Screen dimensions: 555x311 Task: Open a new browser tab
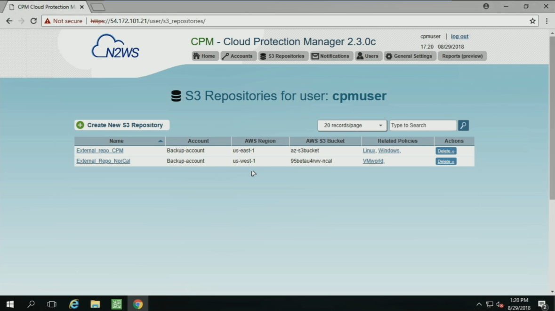coord(98,7)
